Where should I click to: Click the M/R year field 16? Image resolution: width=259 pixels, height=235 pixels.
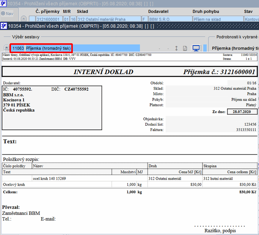point(73,19)
